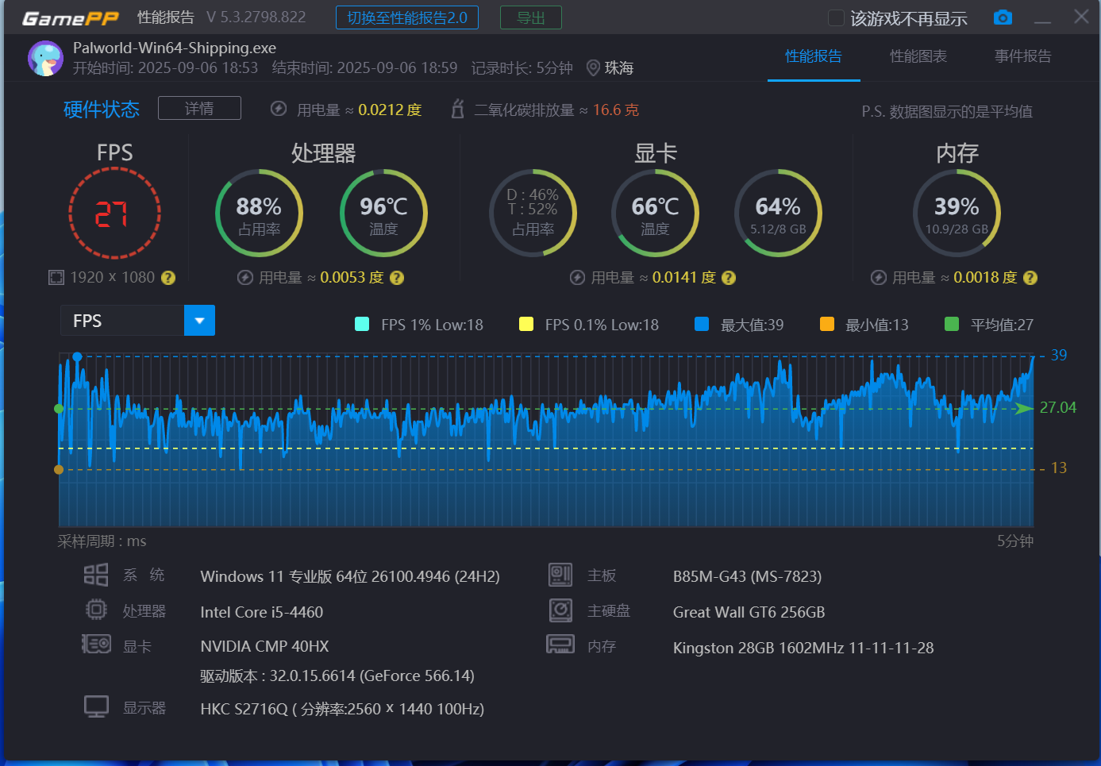
Task: Click Windows 11 专业版 system text
Action: (350, 576)
